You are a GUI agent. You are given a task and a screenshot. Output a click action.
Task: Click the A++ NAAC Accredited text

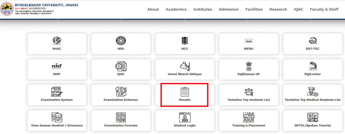(30, 8)
